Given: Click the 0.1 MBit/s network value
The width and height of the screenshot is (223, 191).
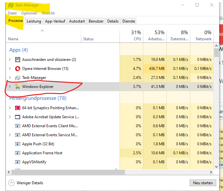Looking at the screenshot, I should (x=203, y=69).
